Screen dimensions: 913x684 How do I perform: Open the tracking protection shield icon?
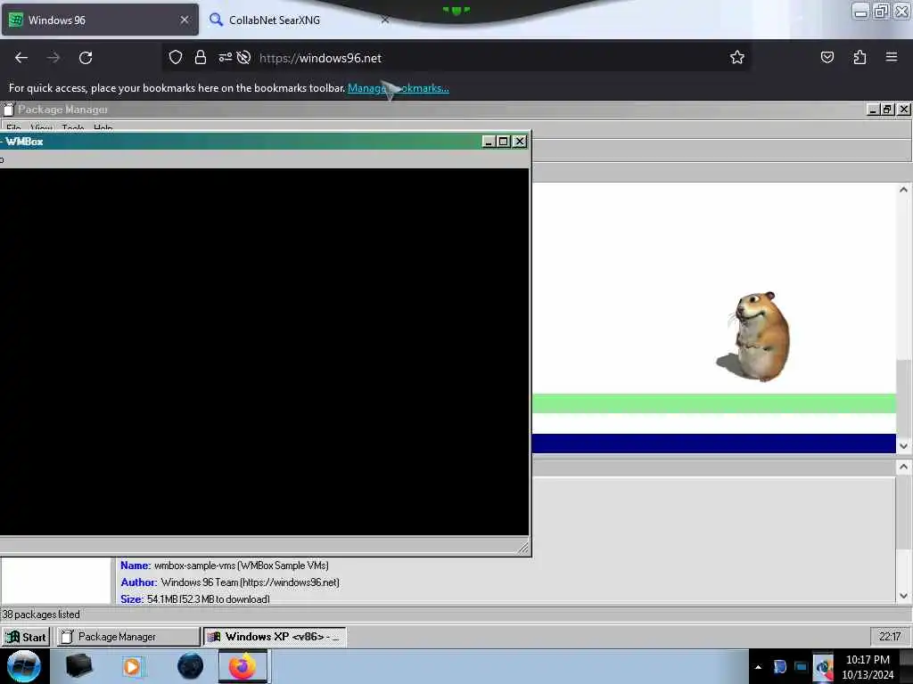176,57
